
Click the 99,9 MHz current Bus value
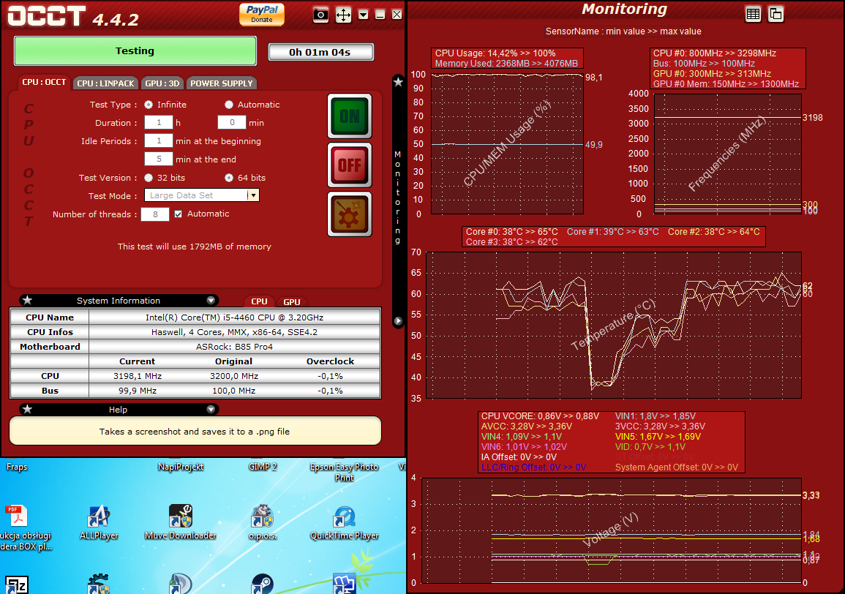point(138,391)
